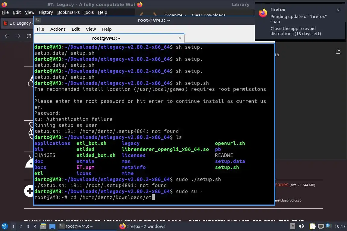This screenshot has width=347, height=231.
Task: Click openurl.sh in ls output
Action: coord(230,143)
